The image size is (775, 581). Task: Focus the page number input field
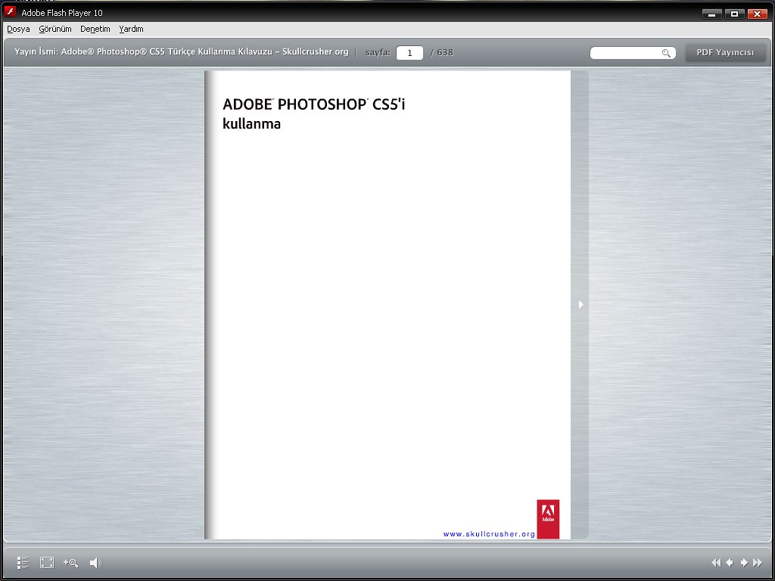[x=409, y=53]
